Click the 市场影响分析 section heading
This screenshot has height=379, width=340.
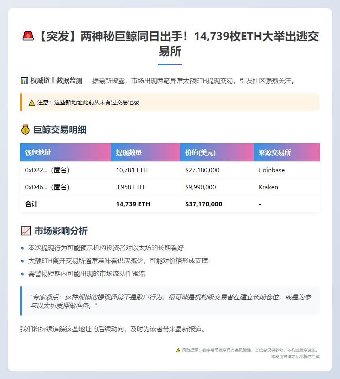click(61, 231)
